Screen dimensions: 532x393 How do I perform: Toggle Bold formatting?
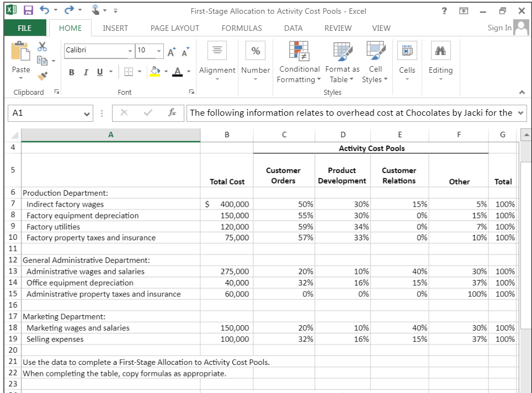point(71,72)
